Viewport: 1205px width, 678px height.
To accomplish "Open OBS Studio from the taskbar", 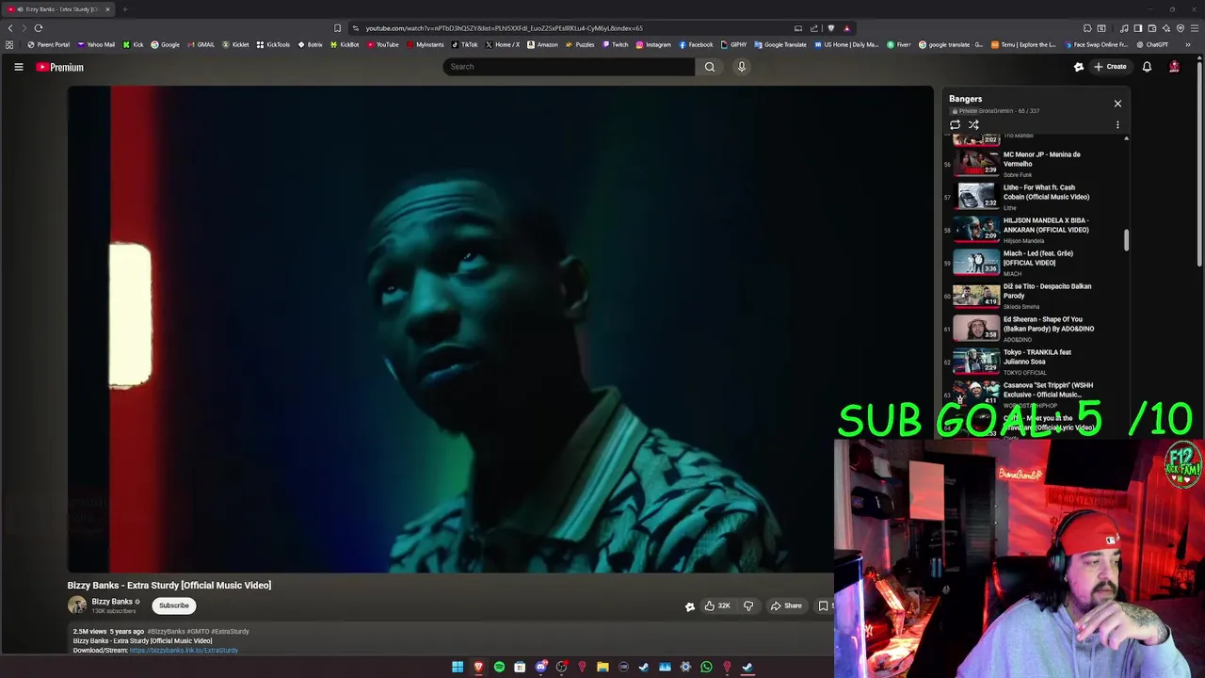I will click(x=561, y=667).
